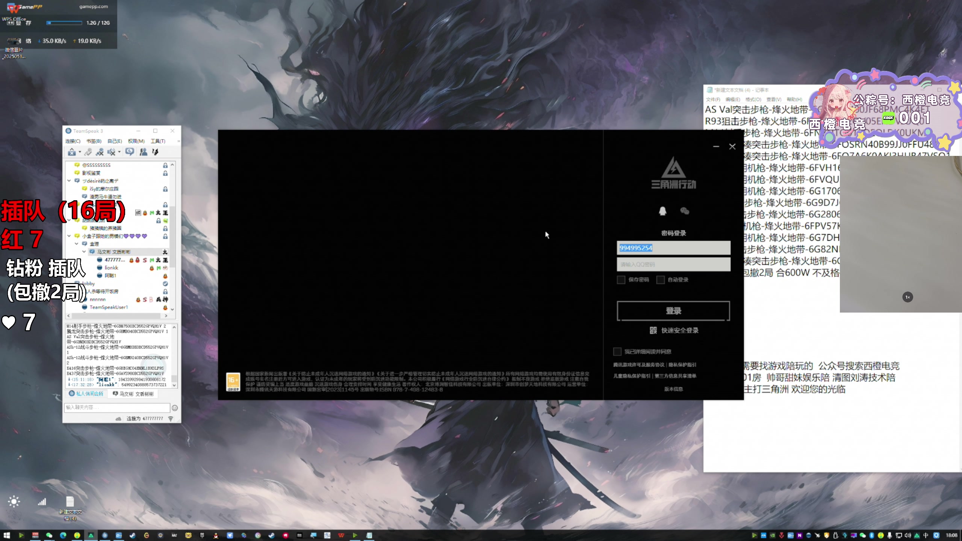Collapse 小盒子跟她的男模们 channel node

(x=69, y=236)
